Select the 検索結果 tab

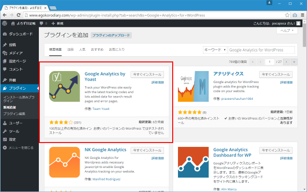tap(55, 49)
